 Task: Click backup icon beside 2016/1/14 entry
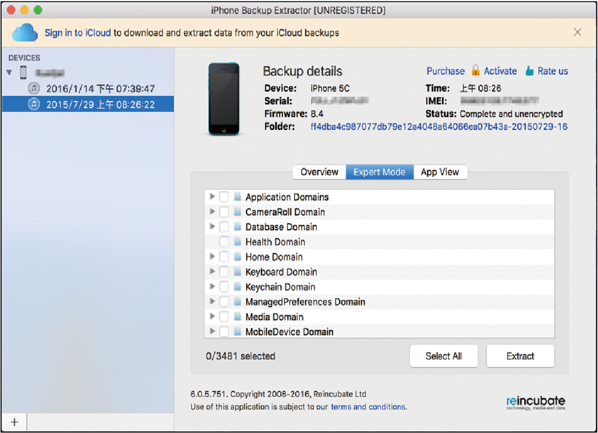(x=34, y=89)
